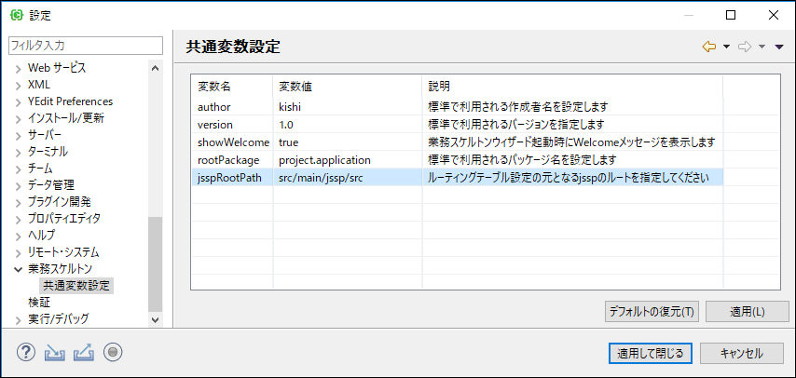This screenshot has height=378, width=796.
Task: Click the フィルタ入力 filter text field
Action: [86, 46]
